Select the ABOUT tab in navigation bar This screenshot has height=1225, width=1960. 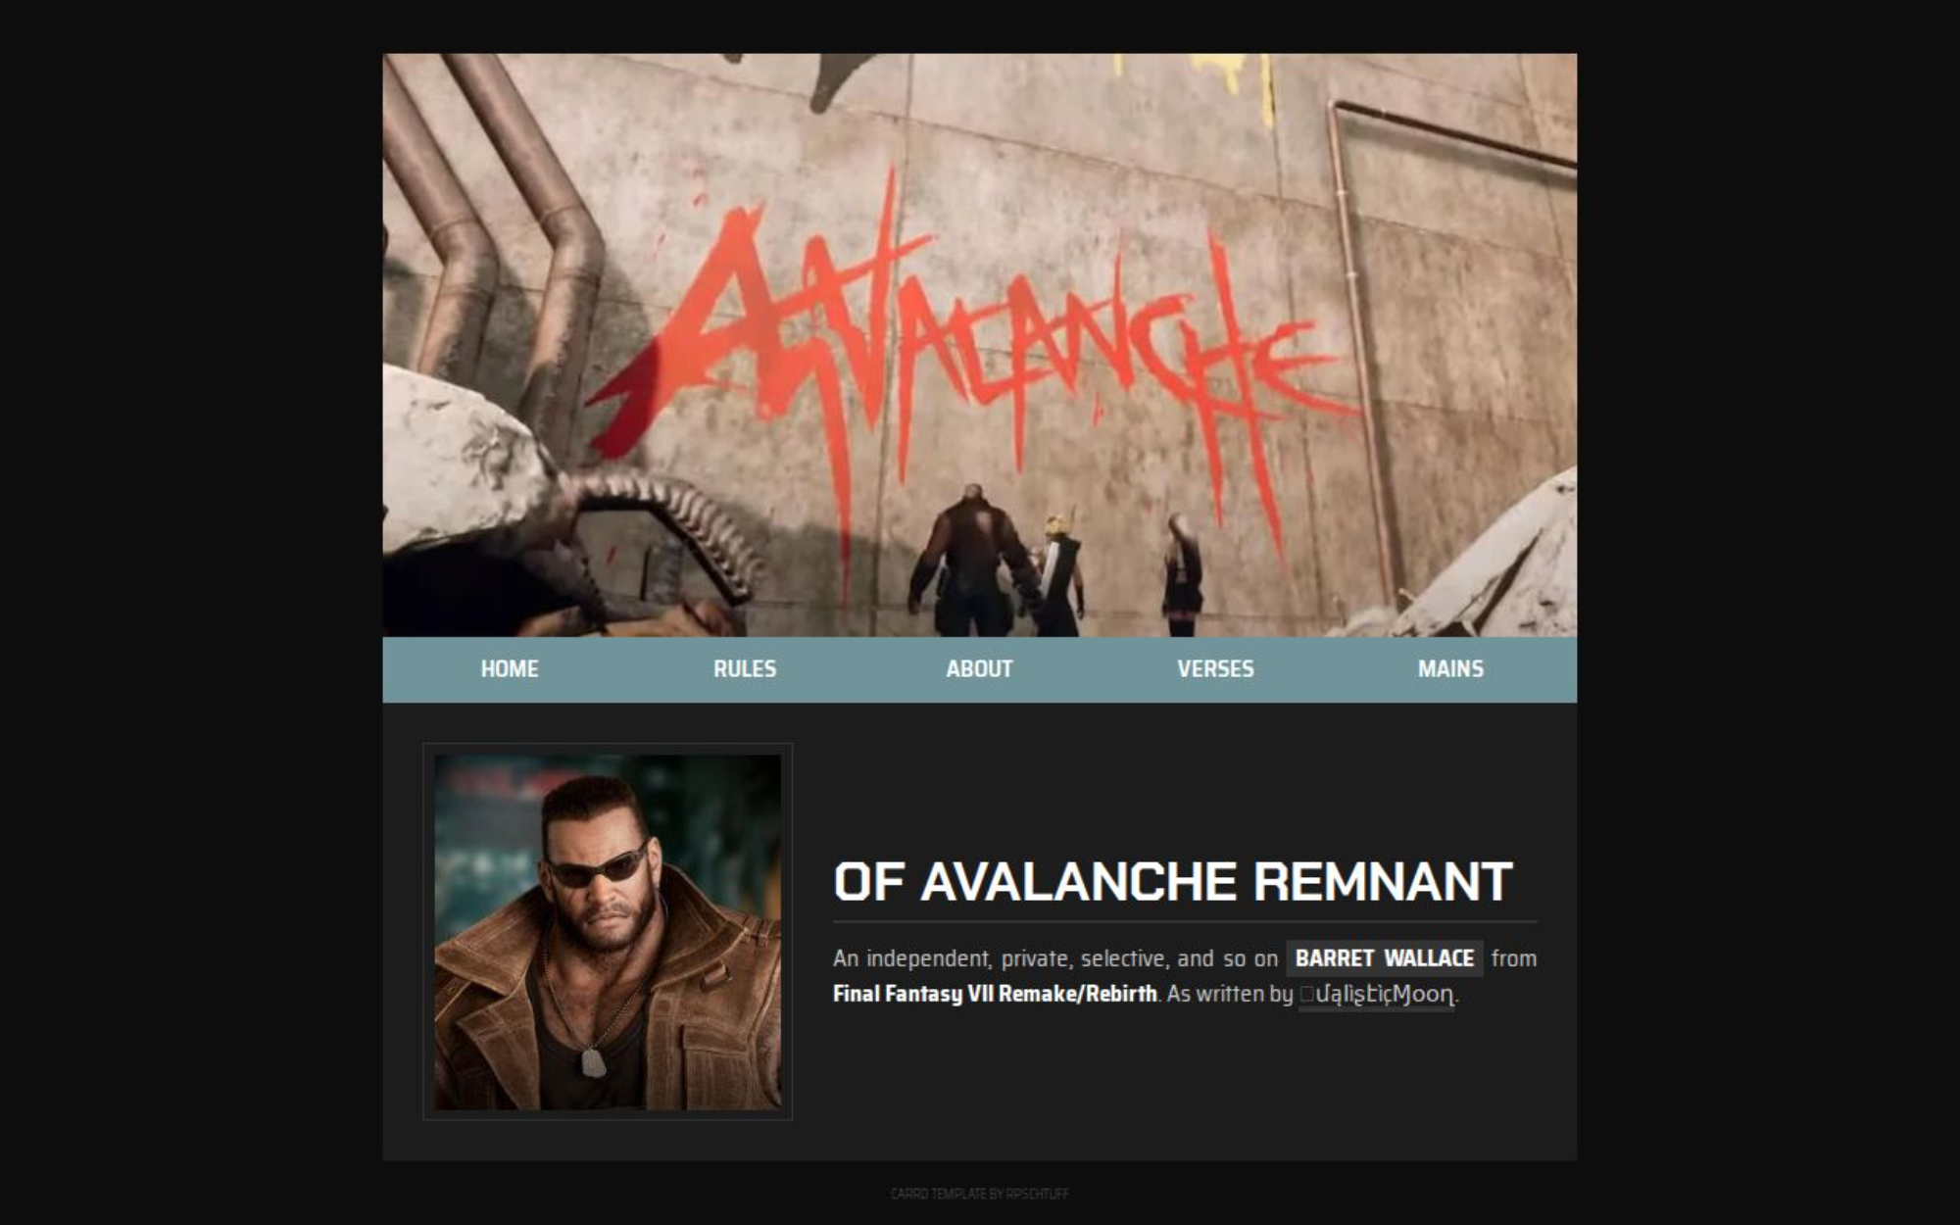[979, 669]
